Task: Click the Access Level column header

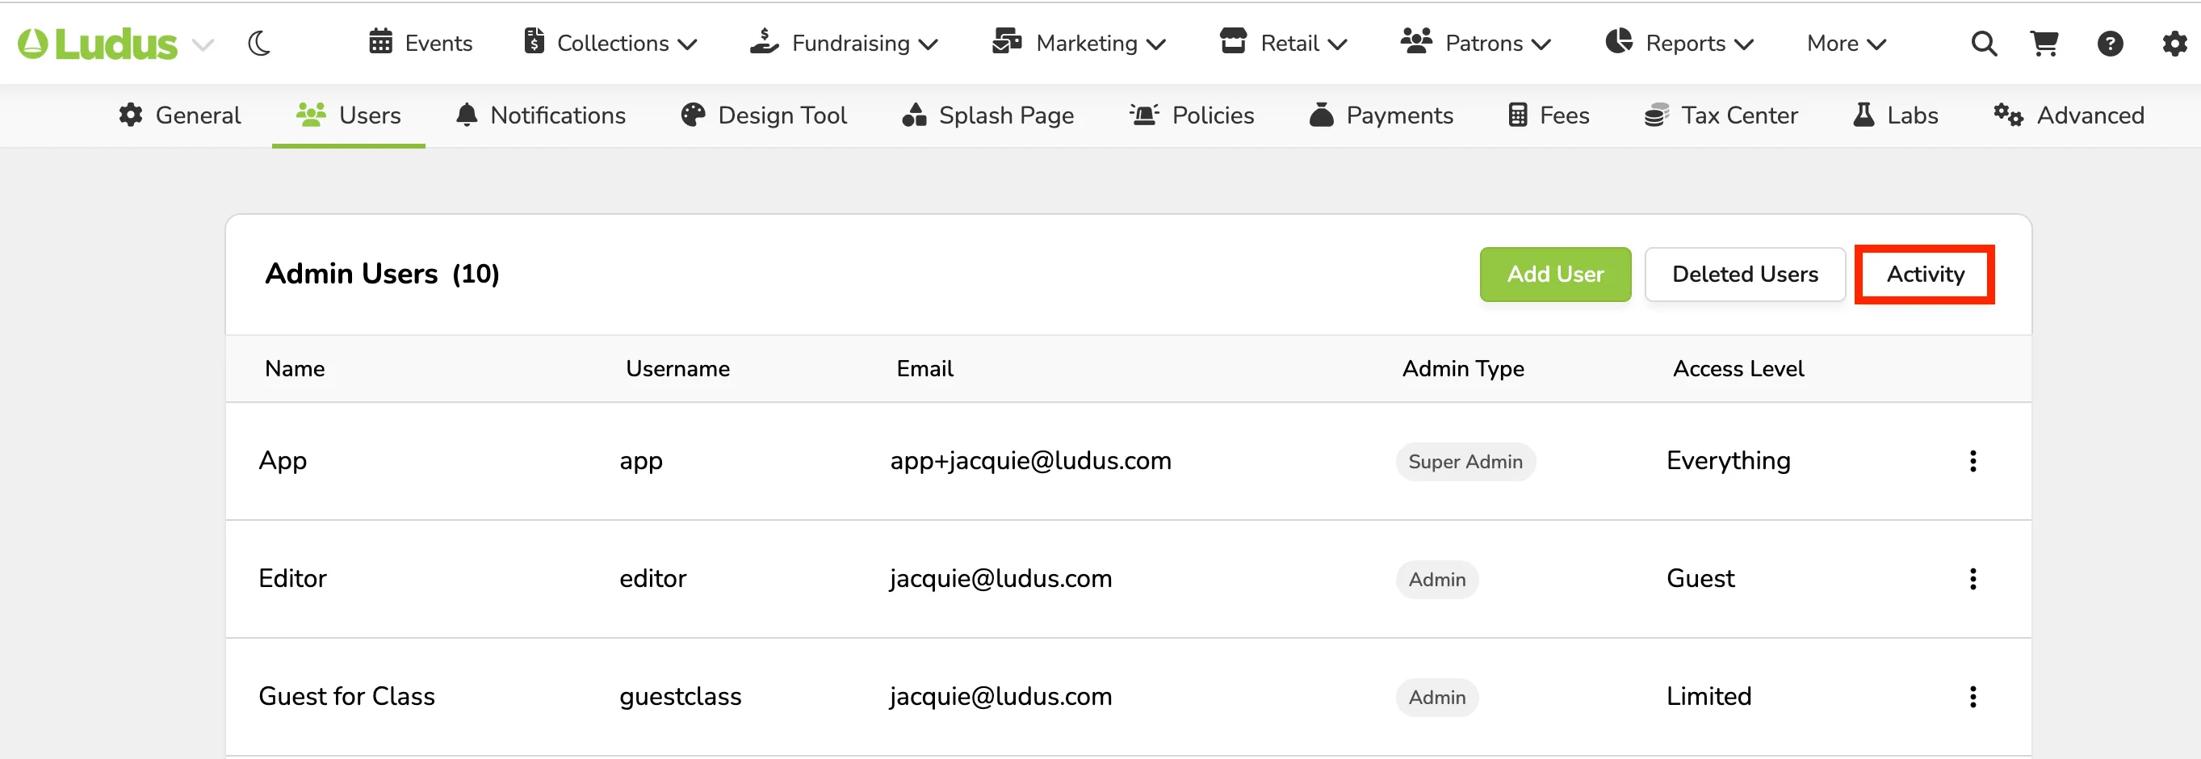Action: pyautogui.click(x=1738, y=368)
